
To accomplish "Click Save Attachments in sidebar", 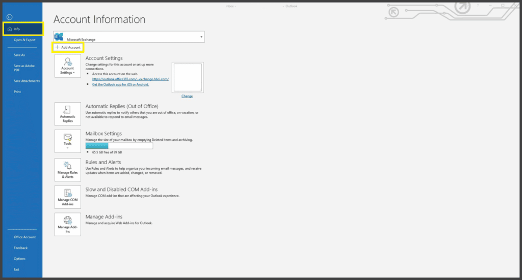I will pyautogui.click(x=27, y=81).
